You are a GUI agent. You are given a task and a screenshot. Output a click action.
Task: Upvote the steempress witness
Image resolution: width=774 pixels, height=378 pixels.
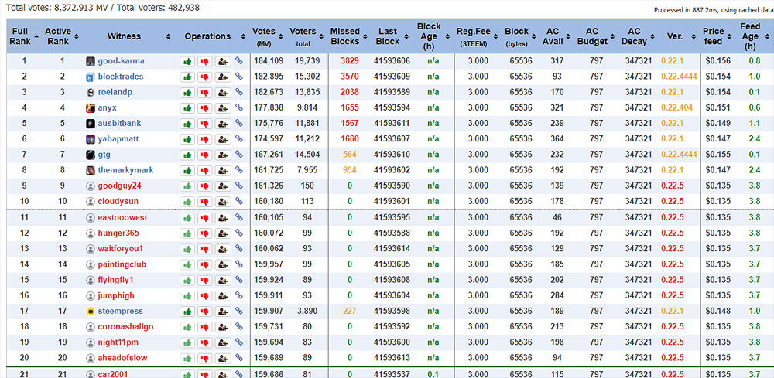[x=187, y=312]
